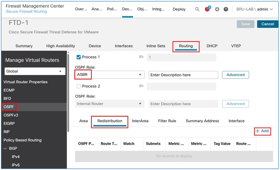Open the ASBR OSPF Role dropdown

coord(110,75)
